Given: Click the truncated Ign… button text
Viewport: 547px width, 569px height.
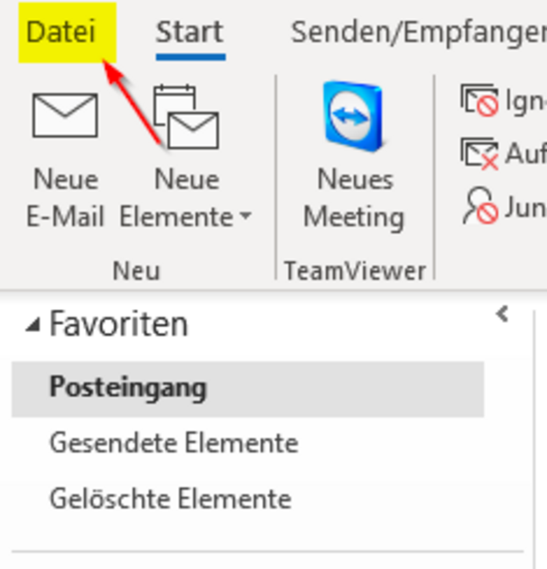Looking at the screenshot, I should 525,101.
